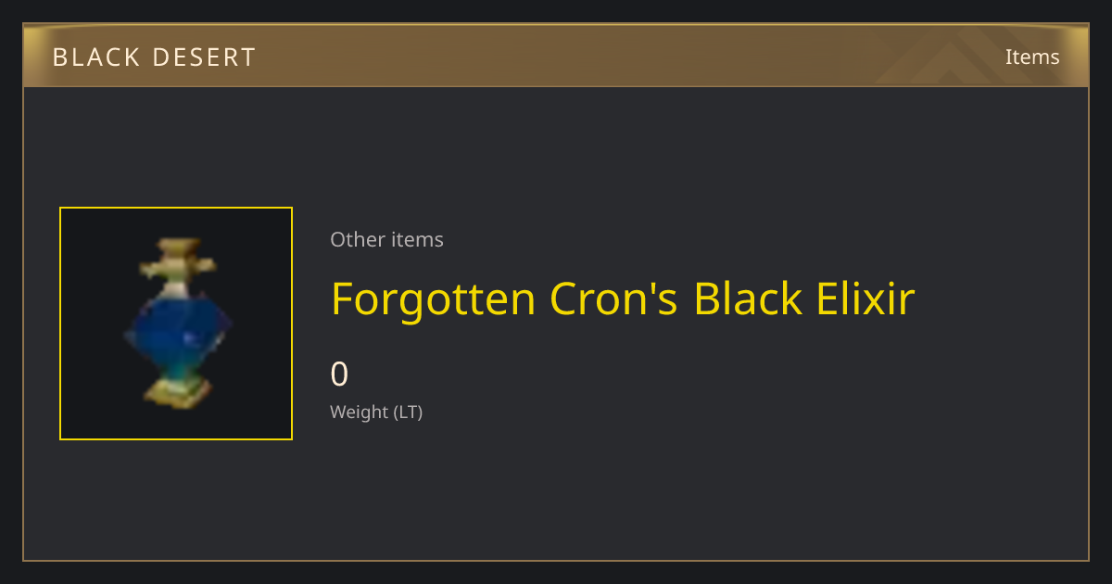Click the word Cron's in the item name
This screenshot has width=1112, height=584.
coord(614,298)
